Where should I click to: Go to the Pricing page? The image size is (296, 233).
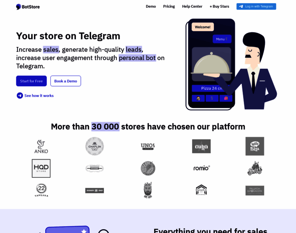pos(169,6)
